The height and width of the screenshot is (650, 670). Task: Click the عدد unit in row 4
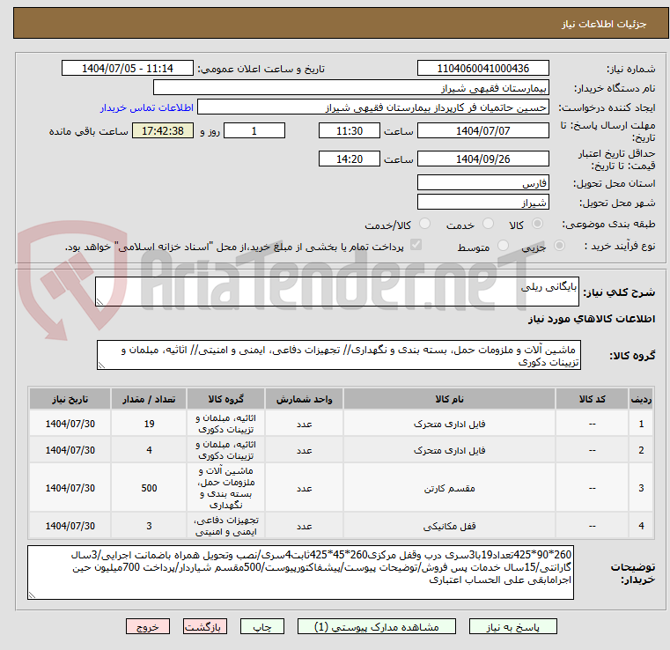pos(305,526)
